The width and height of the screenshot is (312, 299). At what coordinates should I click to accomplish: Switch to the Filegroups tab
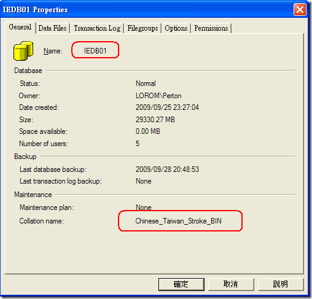142,28
